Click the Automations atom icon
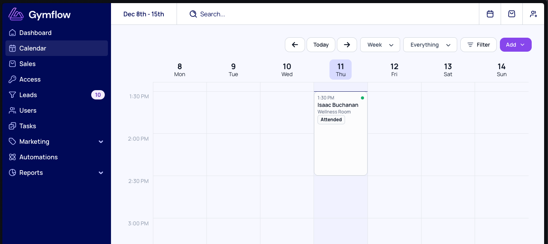The width and height of the screenshot is (548, 244). pyautogui.click(x=12, y=157)
